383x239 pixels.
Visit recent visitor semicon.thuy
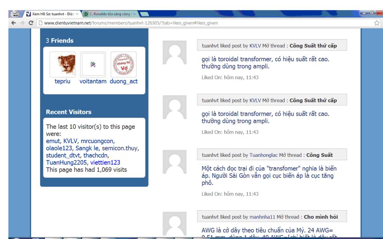[x=120, y=148]
